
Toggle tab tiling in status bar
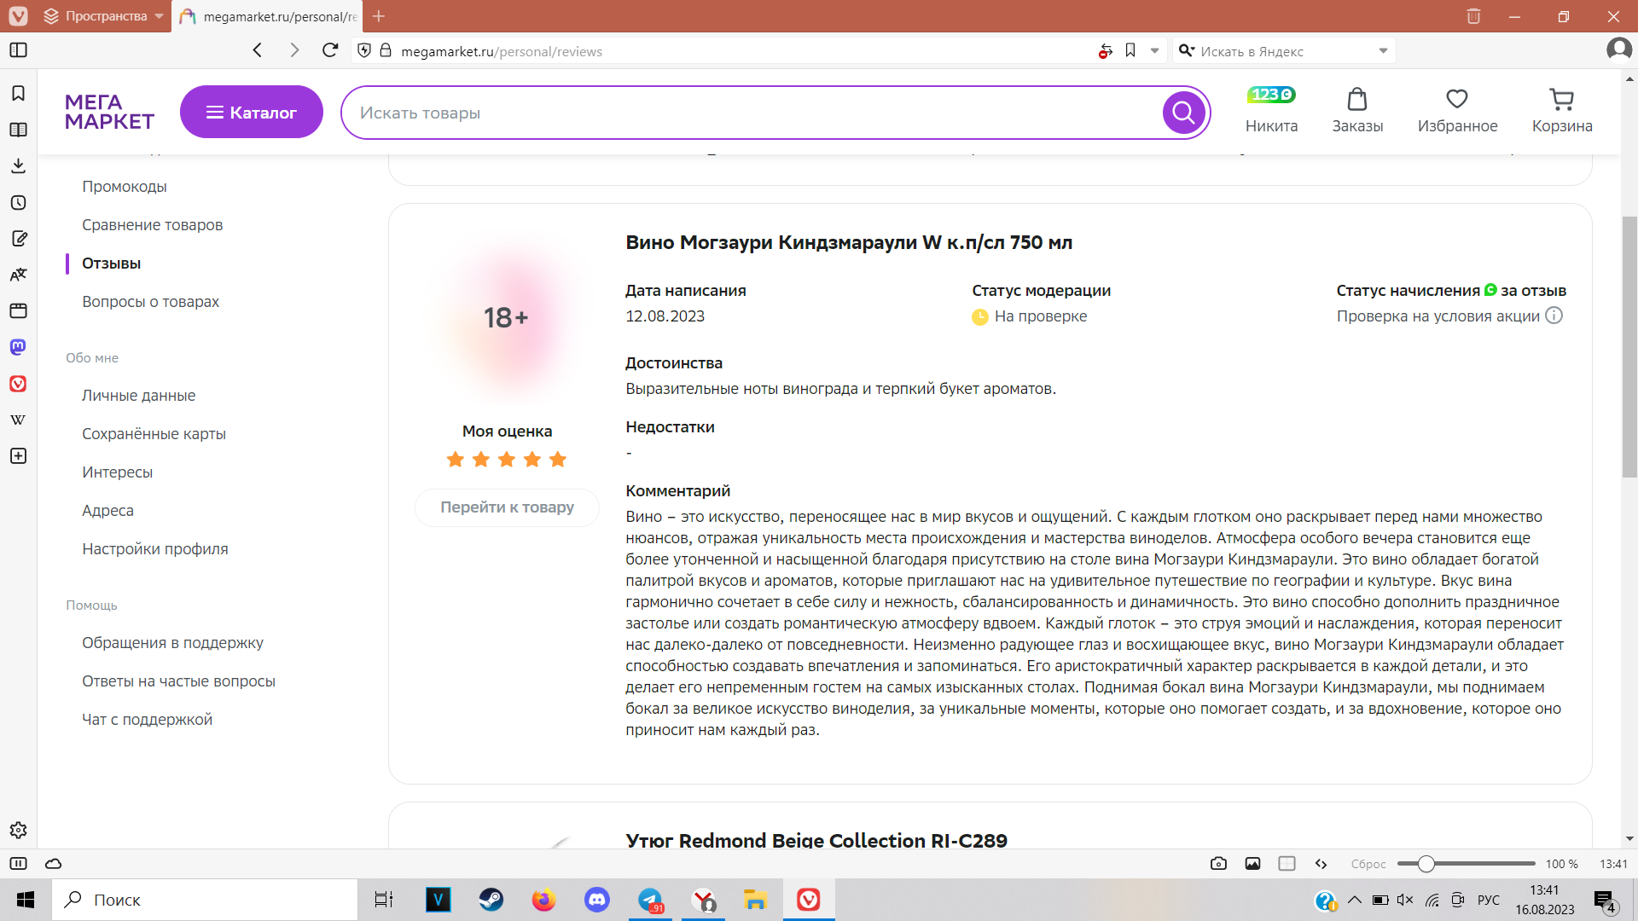pos(1287,864)
